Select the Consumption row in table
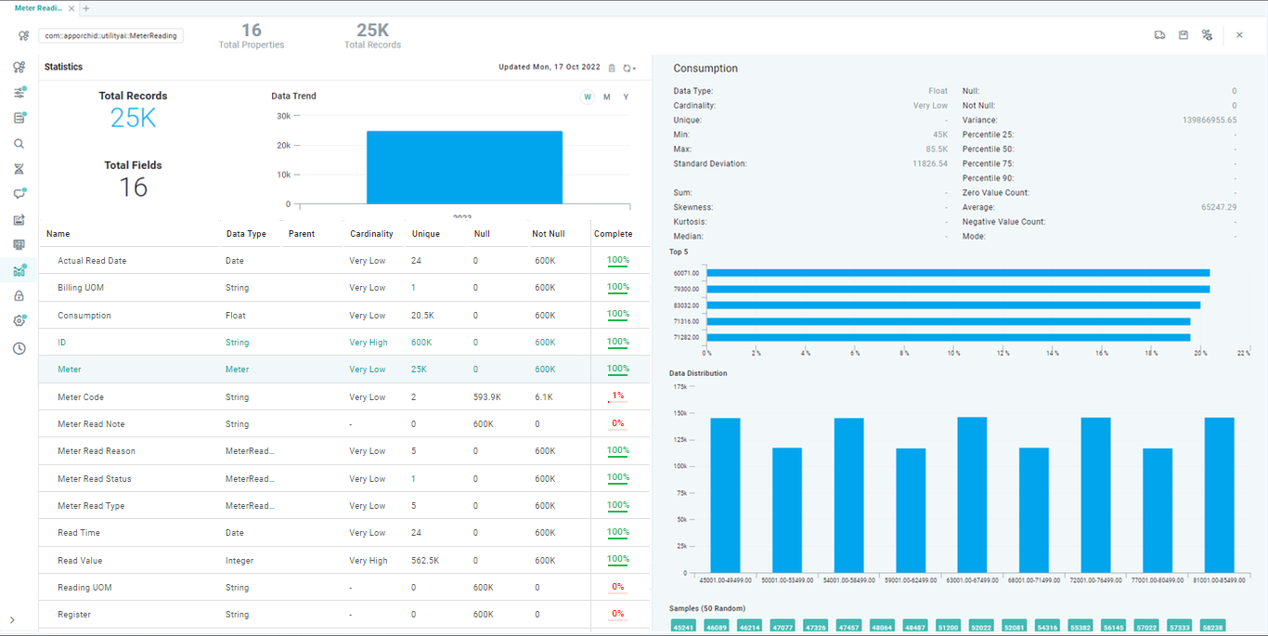This screenshot has height=636, width=1268. point(84,316)
